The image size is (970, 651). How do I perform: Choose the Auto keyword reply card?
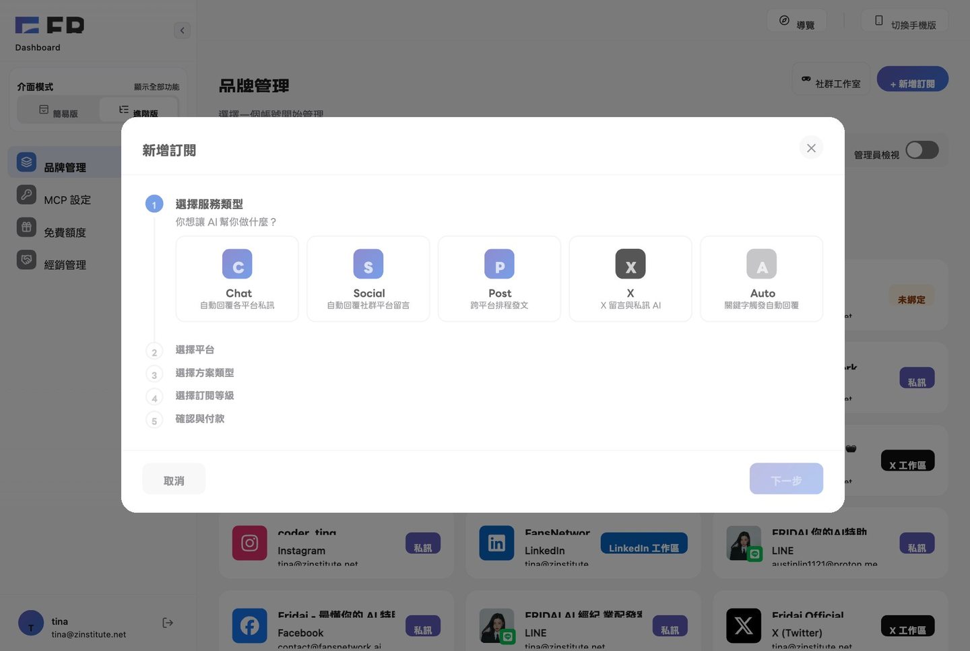pyautogui.click(x=762, y=279)
